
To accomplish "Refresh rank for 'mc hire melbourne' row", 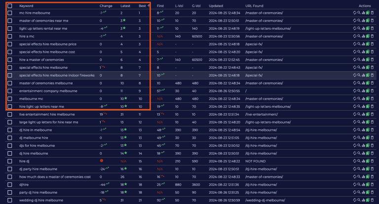I will pyautogui.click(x=355, y=13).
